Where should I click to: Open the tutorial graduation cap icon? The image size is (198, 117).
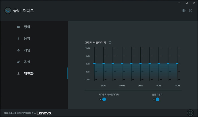pyautogui.click(x=184, y=11)
